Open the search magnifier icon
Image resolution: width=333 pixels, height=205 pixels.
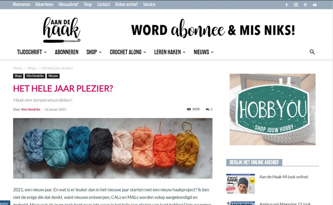point(312,52)
